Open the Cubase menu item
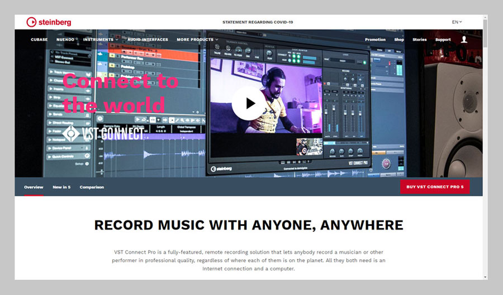The height and width of the screenshot is (295, 503). pyautogui.click(x=39, y=40)
